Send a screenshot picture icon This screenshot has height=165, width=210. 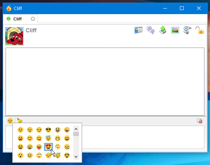pos(175,30)
